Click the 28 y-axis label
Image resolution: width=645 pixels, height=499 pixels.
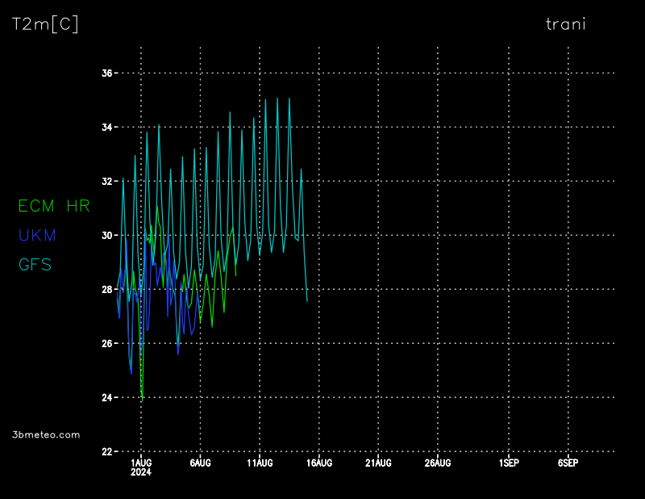point(106,290)
